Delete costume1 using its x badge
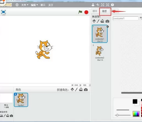 [108, 27]
